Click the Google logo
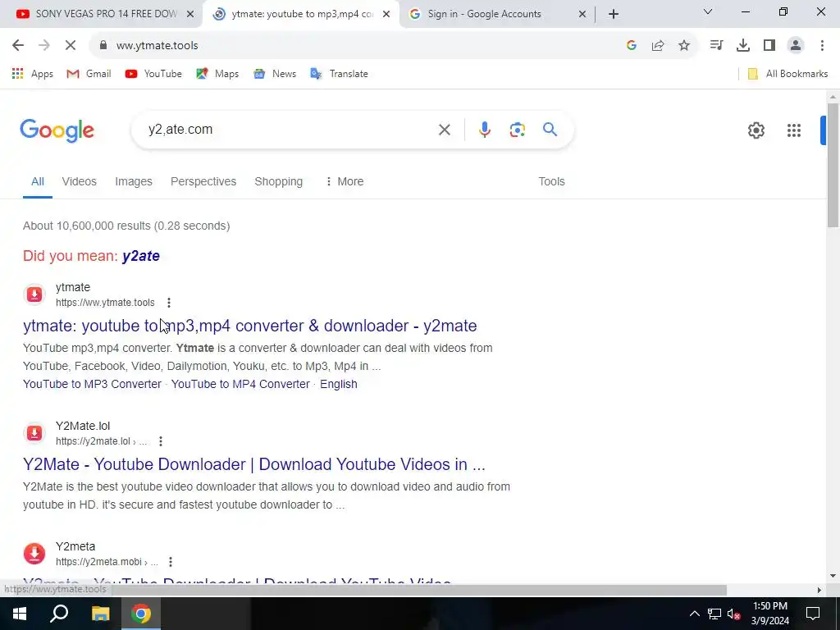The width and height of the screenshot is (840, 630). point(57,130)
